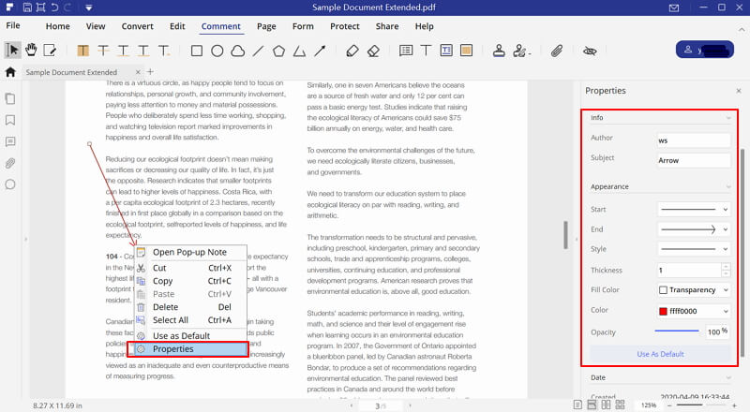Pick the Arrow drawing tool in toolbar
The image size is (750, 412).
(x=320, y=51)
